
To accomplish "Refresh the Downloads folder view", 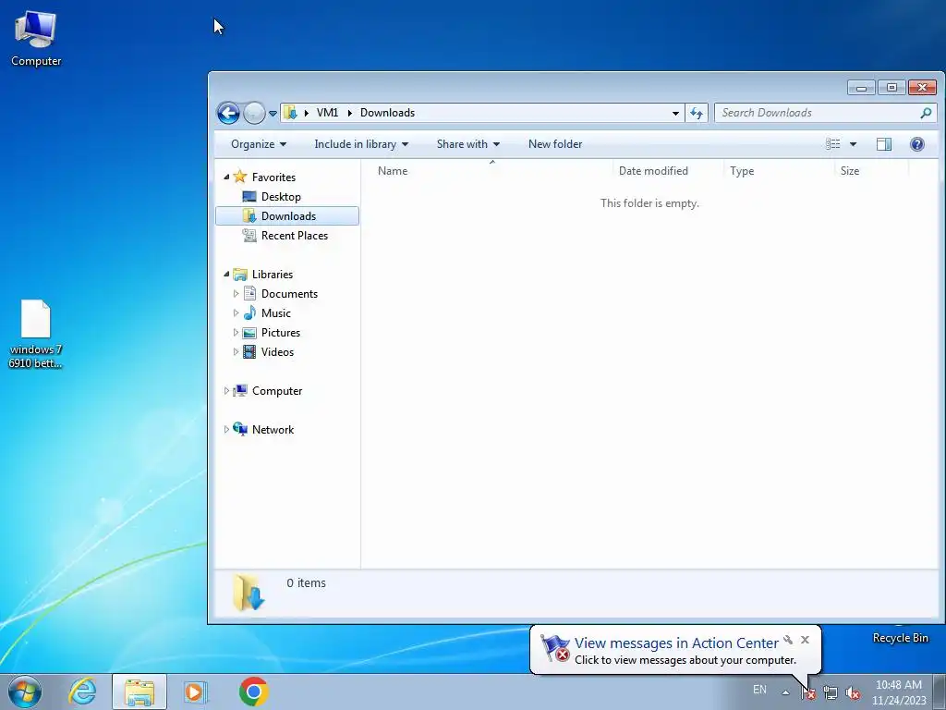I will coord(697,113).
